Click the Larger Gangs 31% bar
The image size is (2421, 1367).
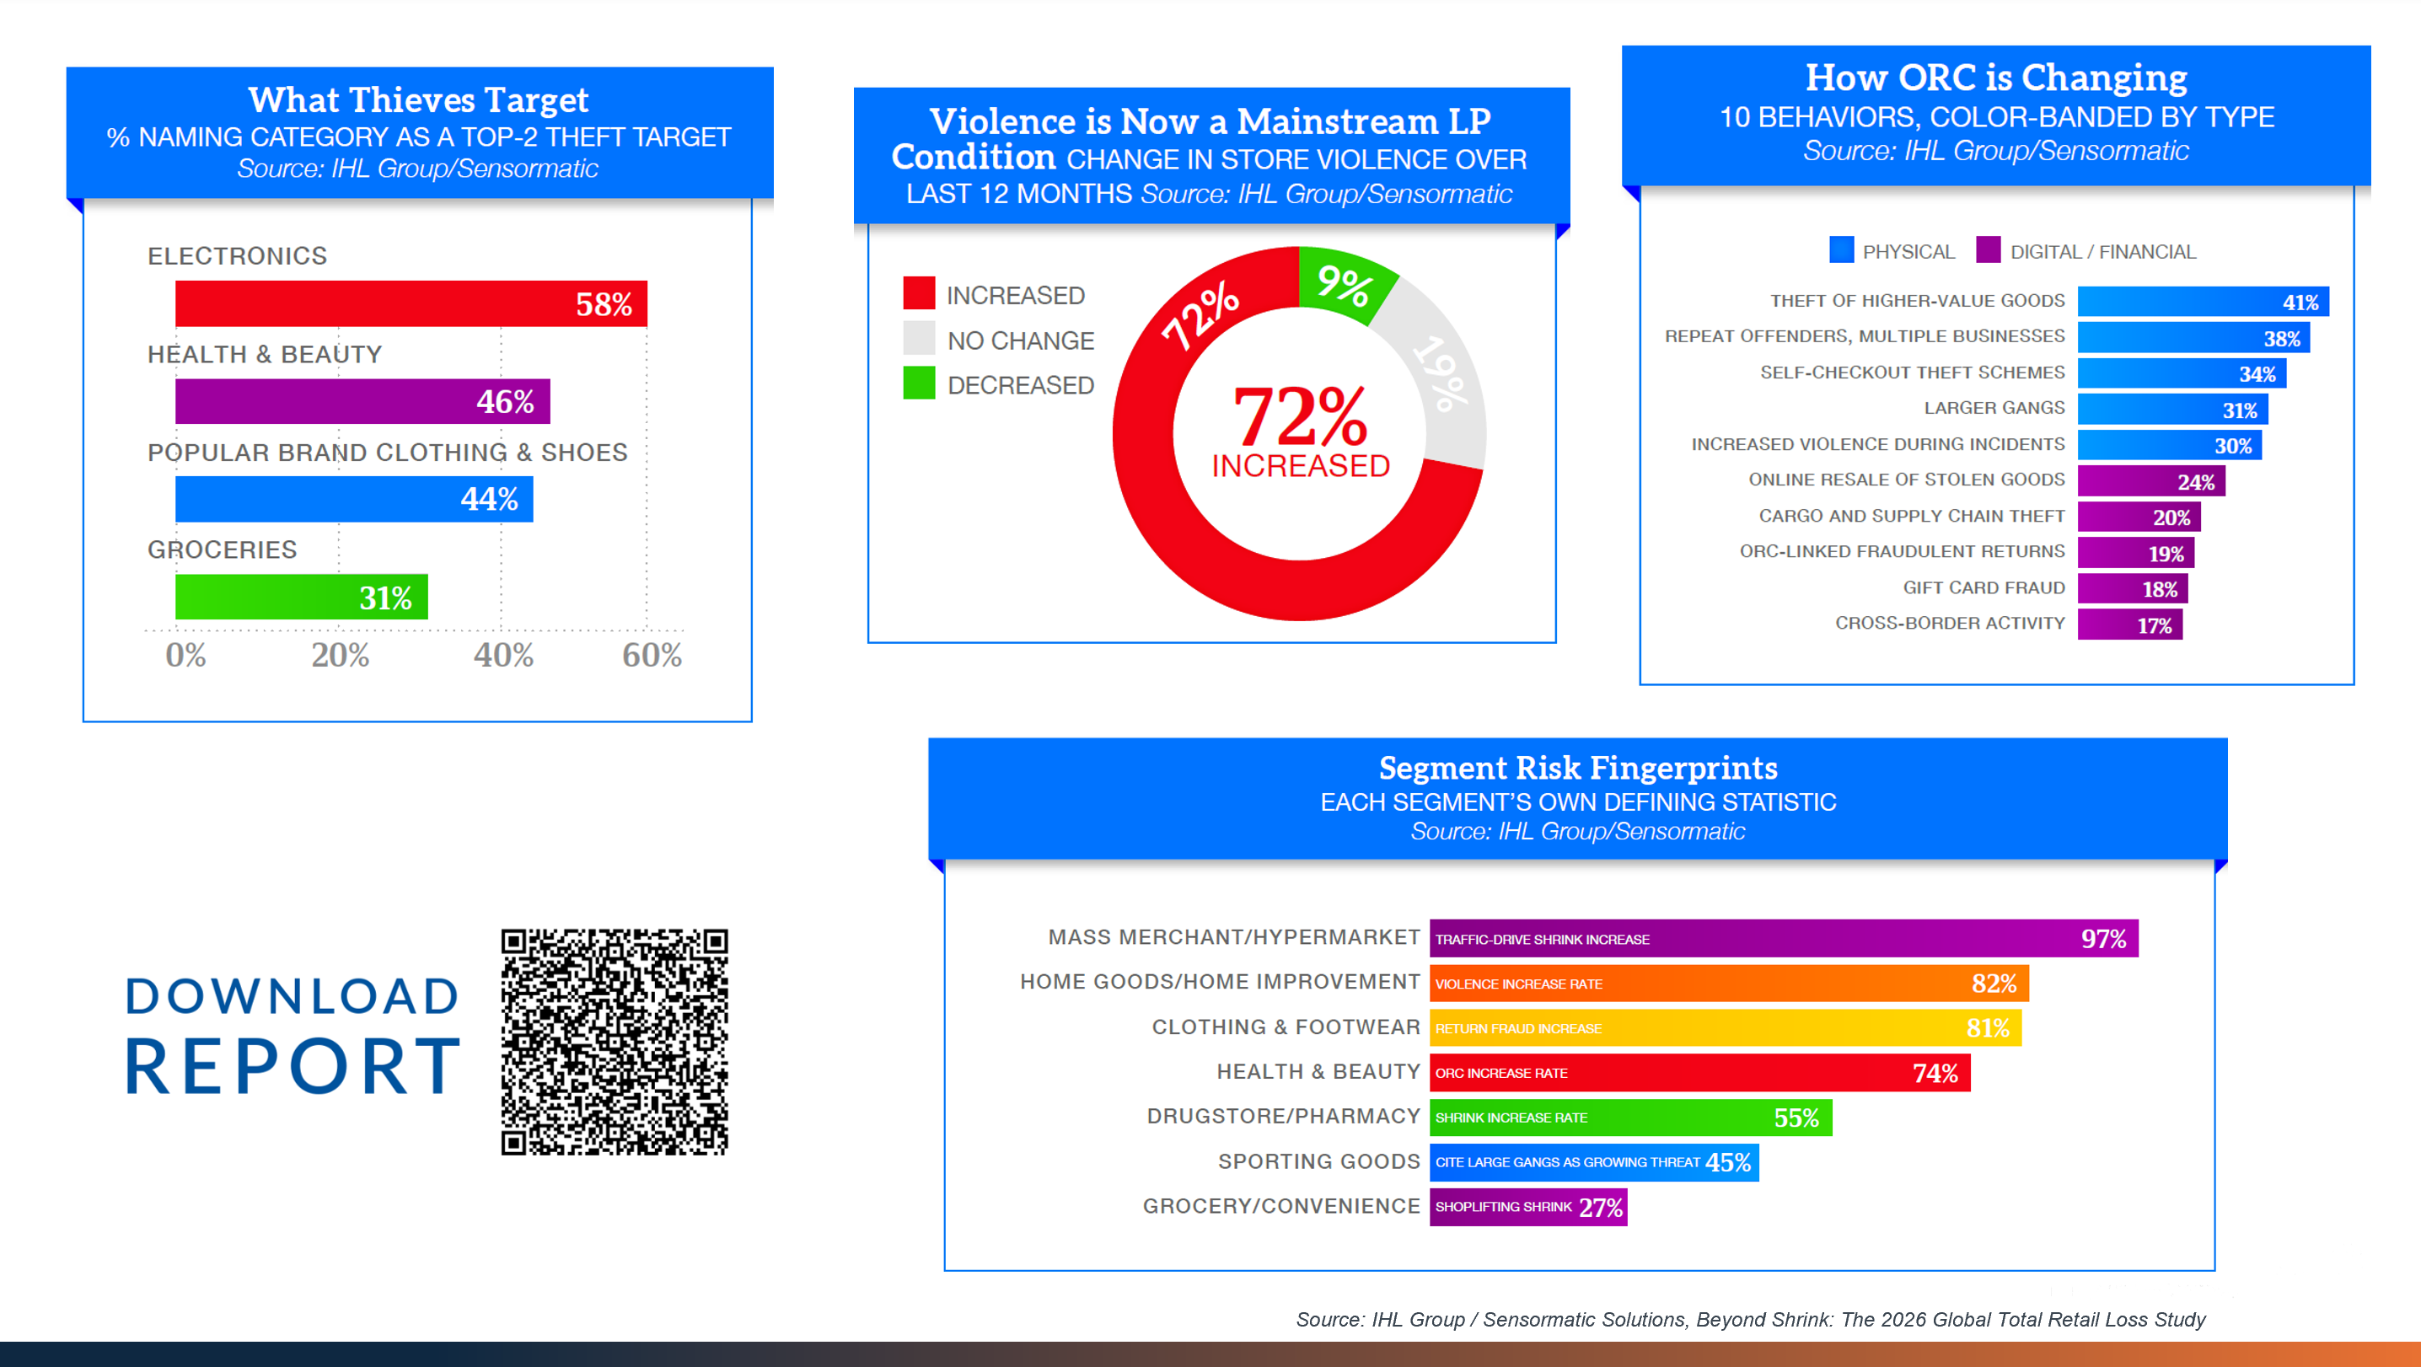pos(2172,410)
